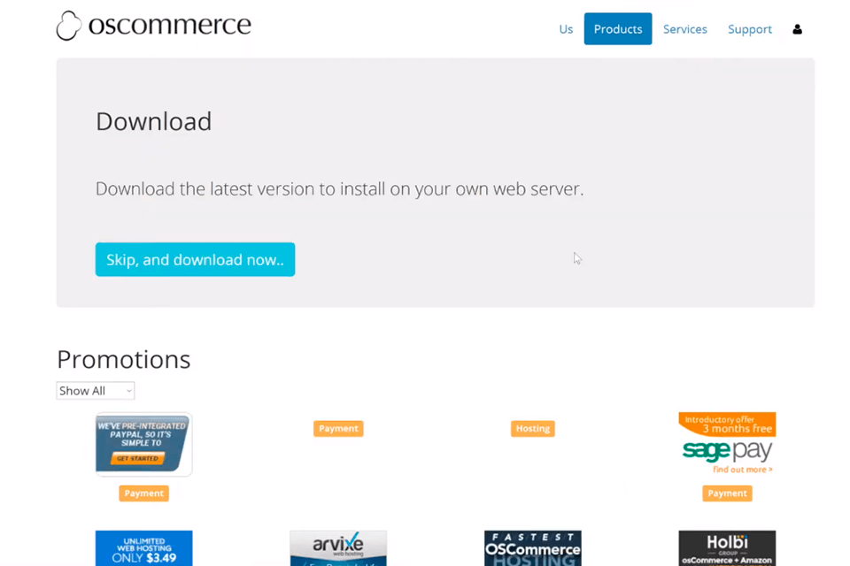Expand the Show All promotions dropdown
The height and width of the screenshot is (566, 850).
(96, 391)
